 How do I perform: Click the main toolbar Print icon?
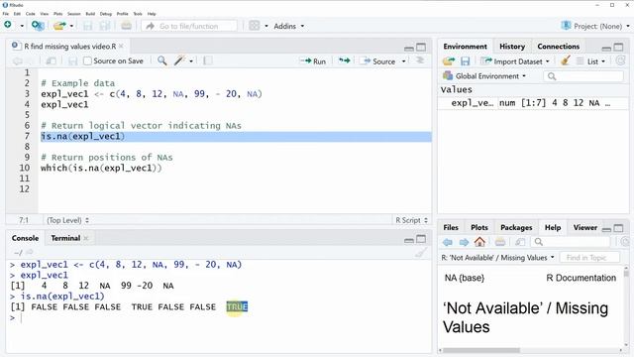click(x=126, y=26)
